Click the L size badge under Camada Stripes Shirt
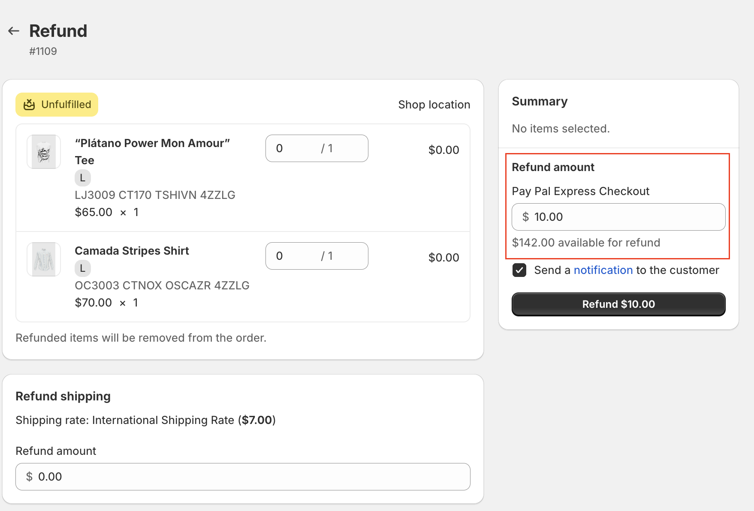The height and width of the screenshot is (511, 754). tap(83, 268)
